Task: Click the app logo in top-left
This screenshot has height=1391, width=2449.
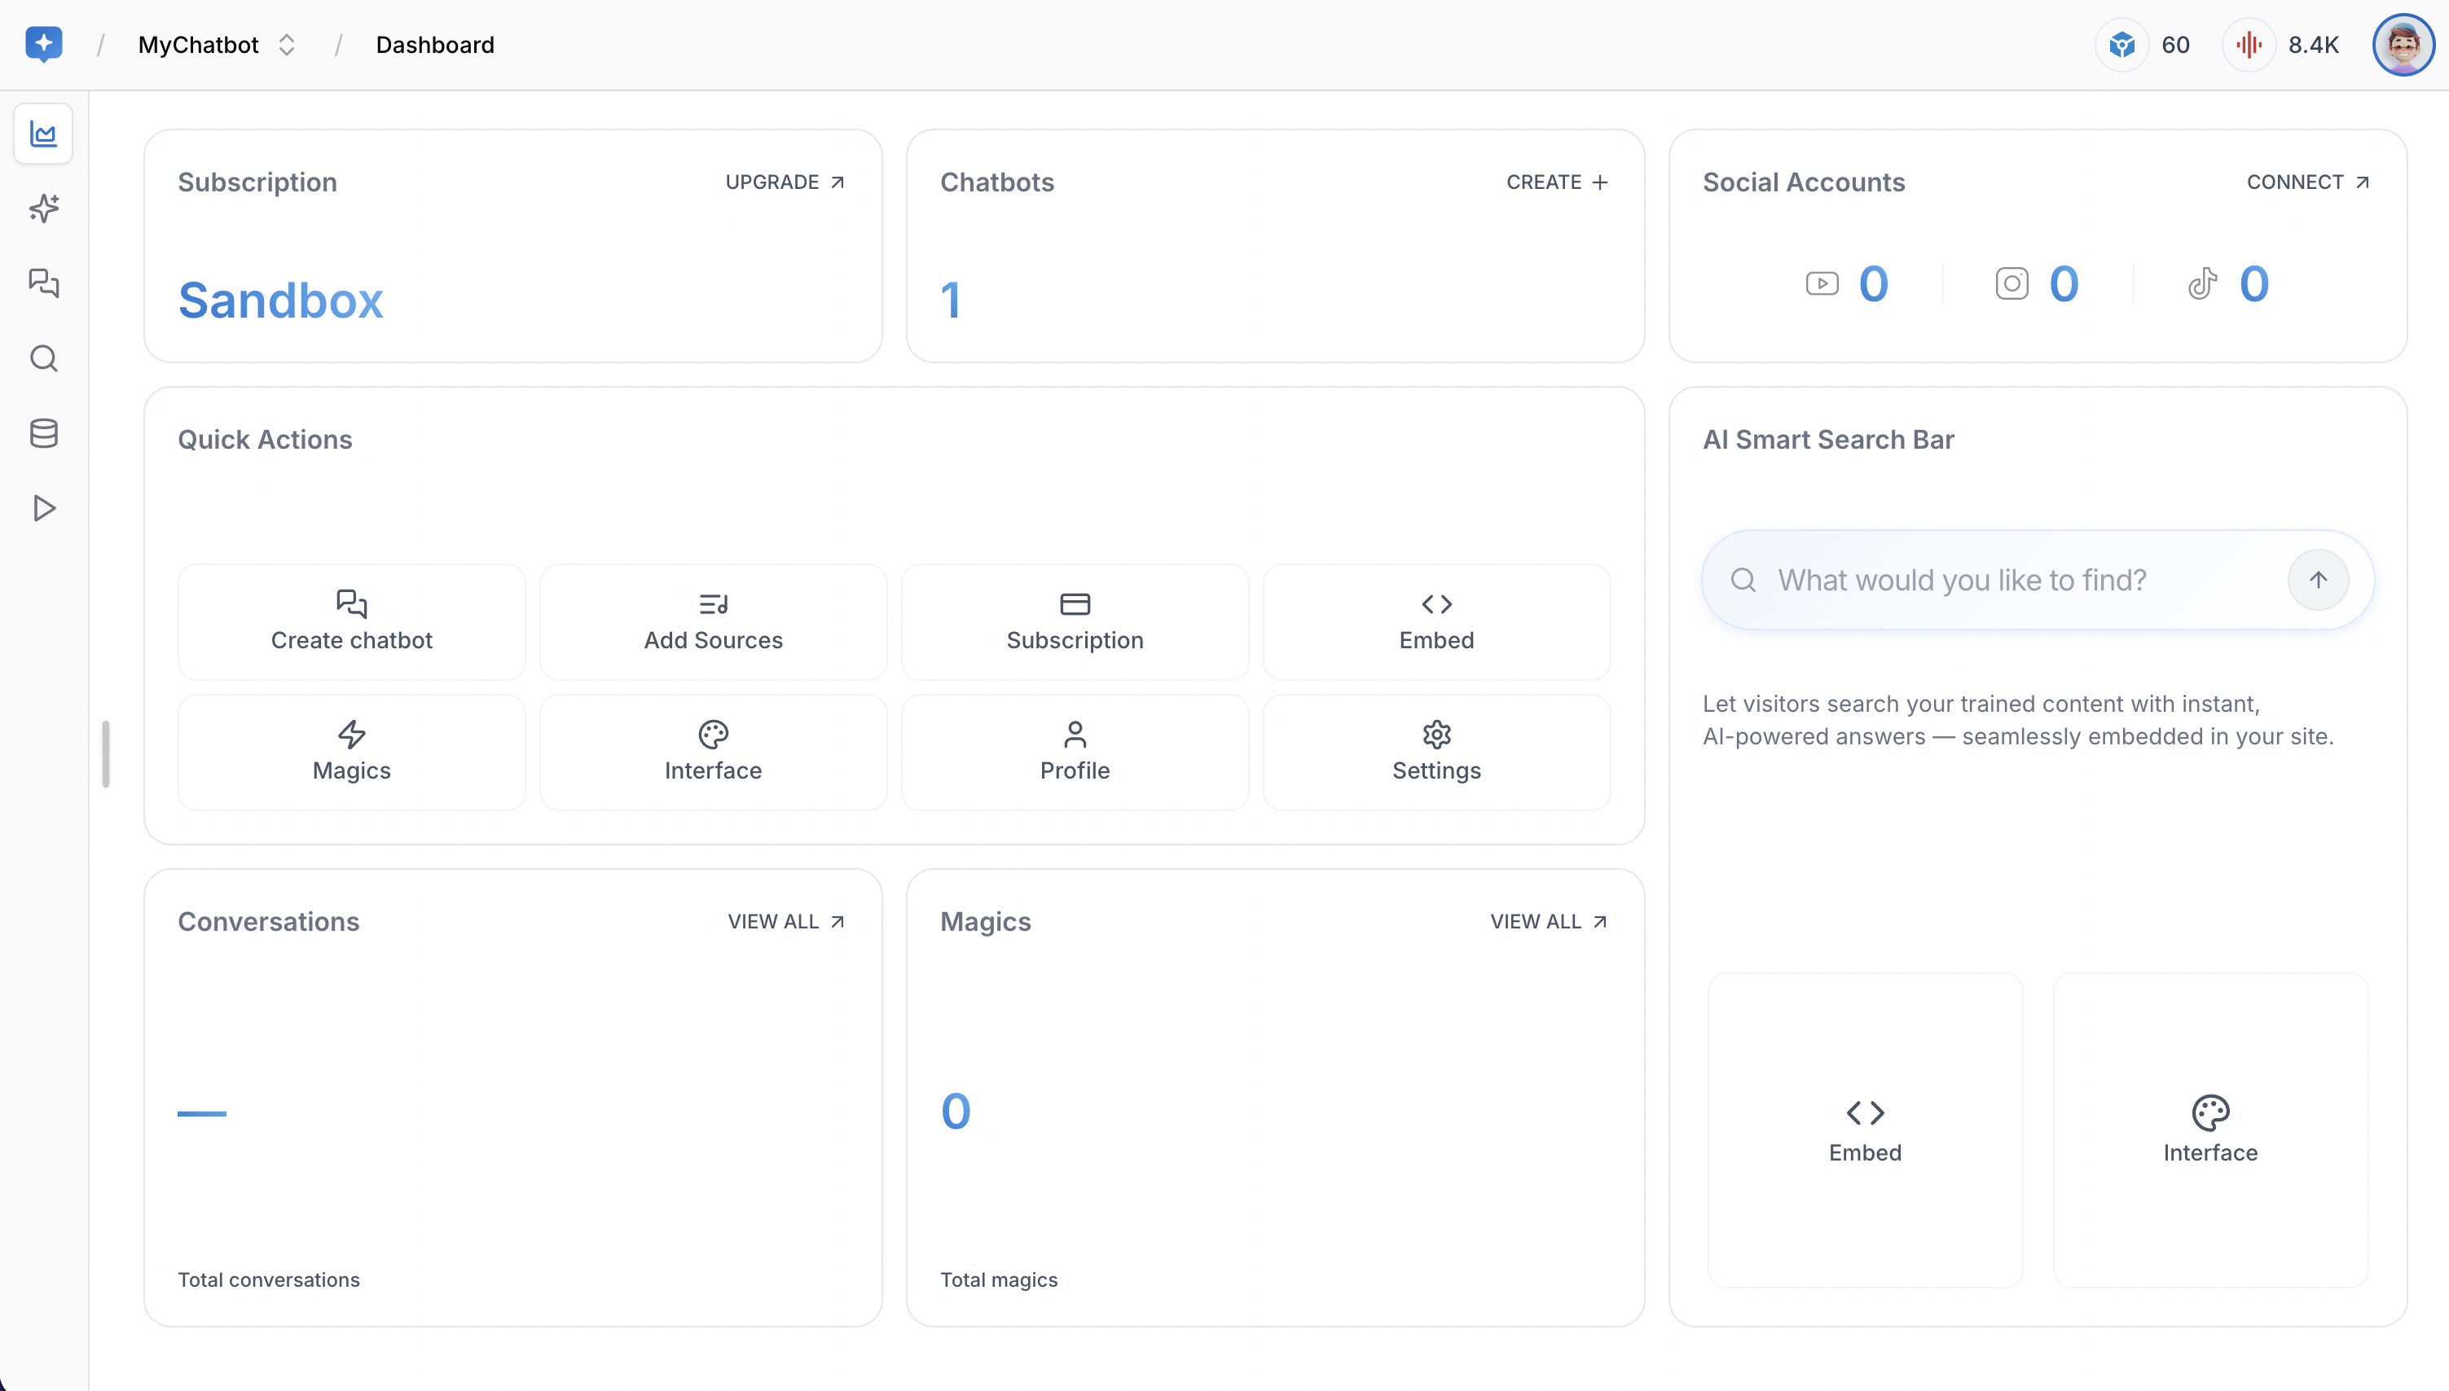Action: 44,44
